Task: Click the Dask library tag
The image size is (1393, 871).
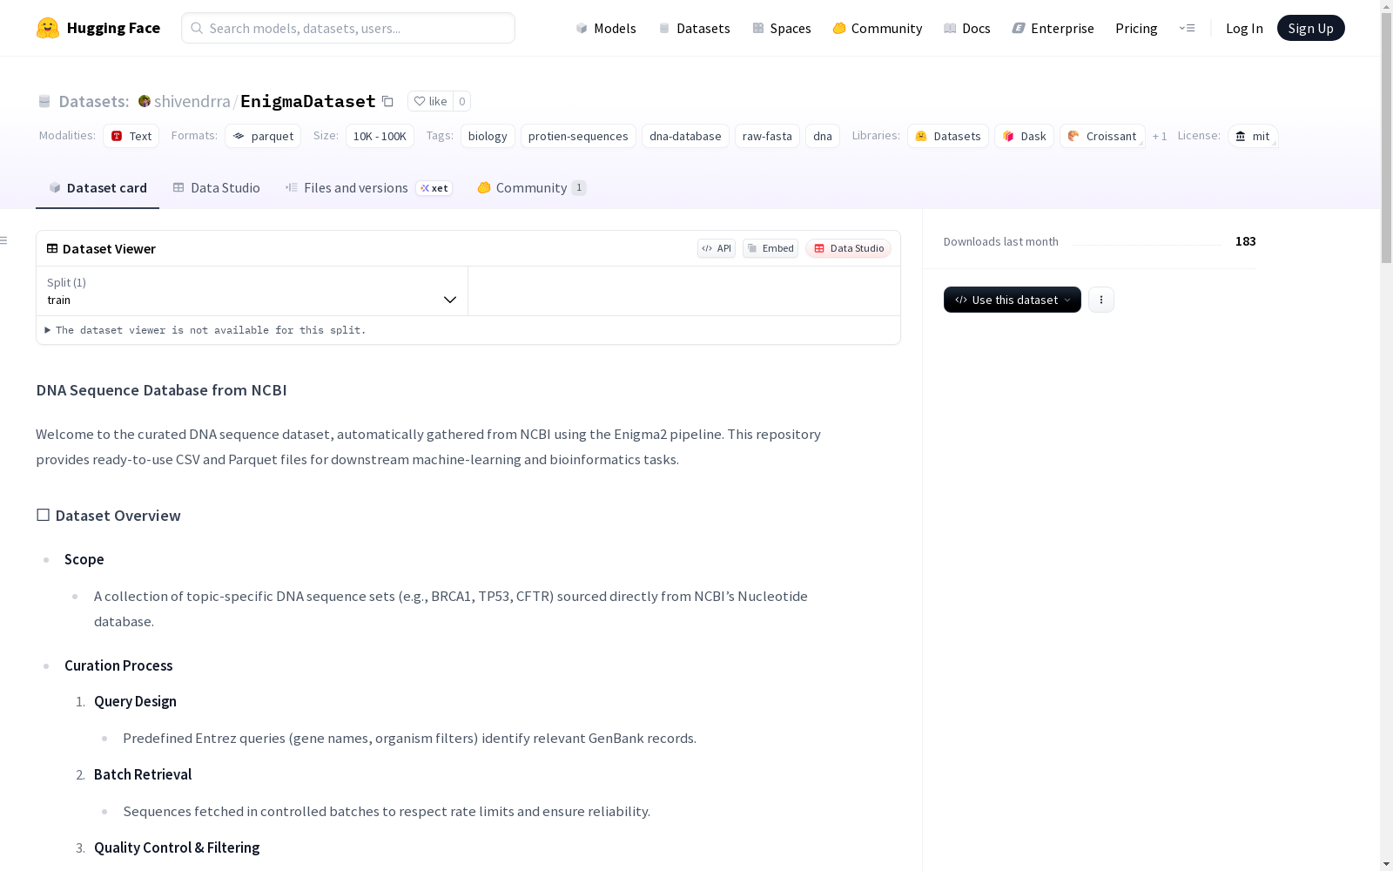Action: [1025, 136]
